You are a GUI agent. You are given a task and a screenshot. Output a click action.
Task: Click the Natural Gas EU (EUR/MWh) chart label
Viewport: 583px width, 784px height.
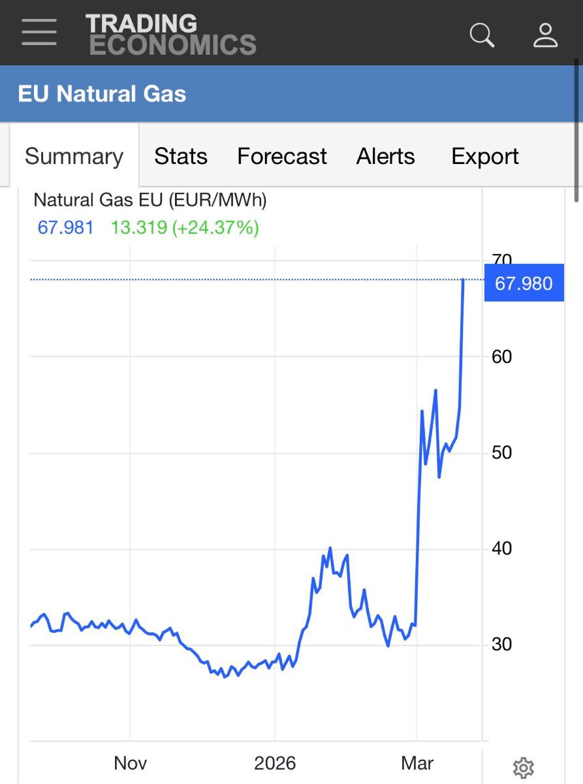pyautogui.click(x=150, y=200)
